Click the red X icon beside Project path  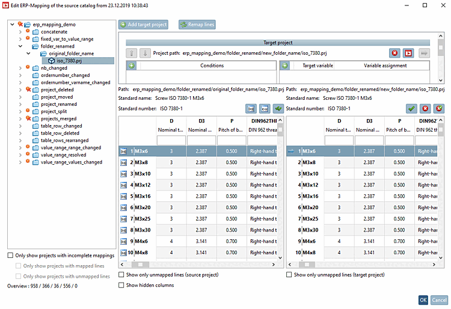[x=394, y=54]
